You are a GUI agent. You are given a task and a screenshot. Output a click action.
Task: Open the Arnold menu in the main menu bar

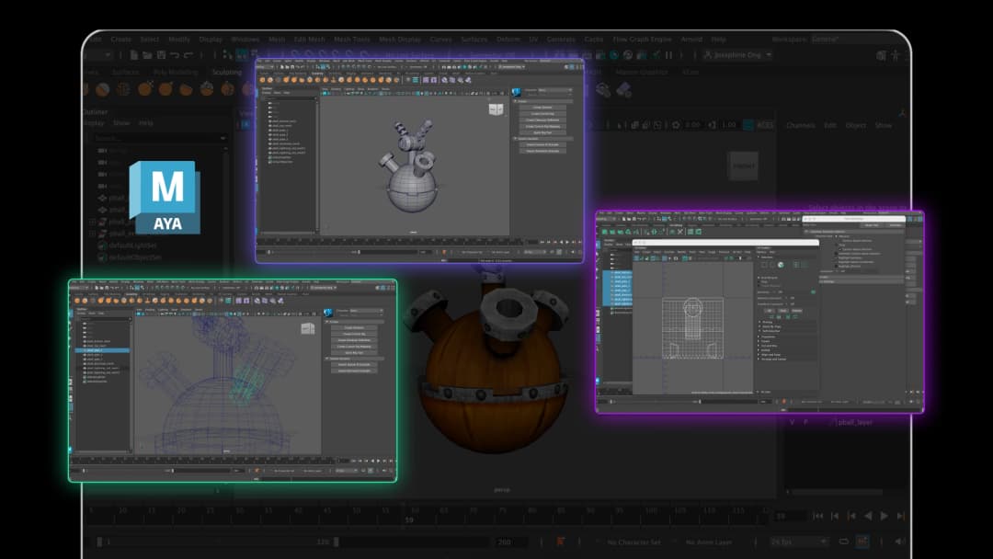tap(691, 40)
